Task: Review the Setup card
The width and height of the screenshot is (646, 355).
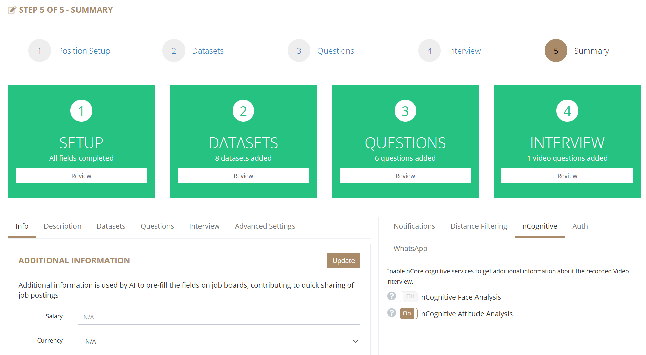Action: tap(81, 176)
